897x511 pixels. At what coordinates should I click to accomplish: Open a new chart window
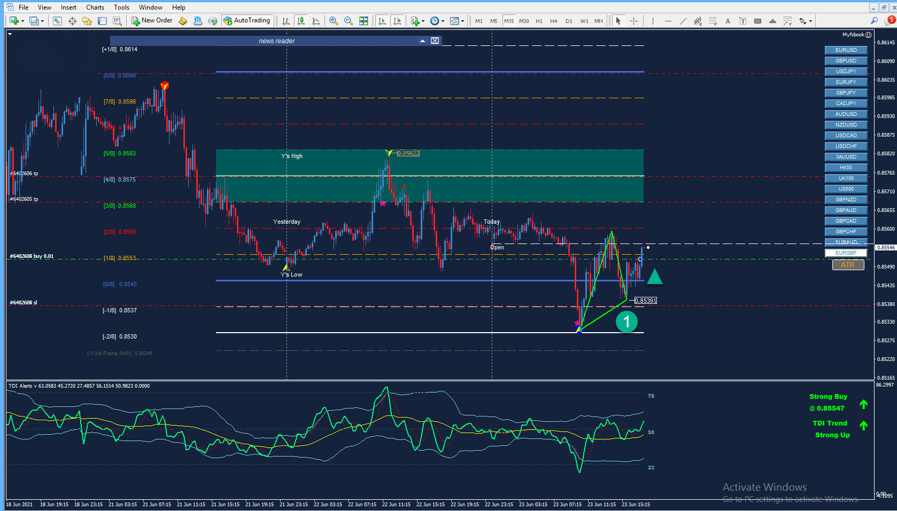[x=14, y=21]
